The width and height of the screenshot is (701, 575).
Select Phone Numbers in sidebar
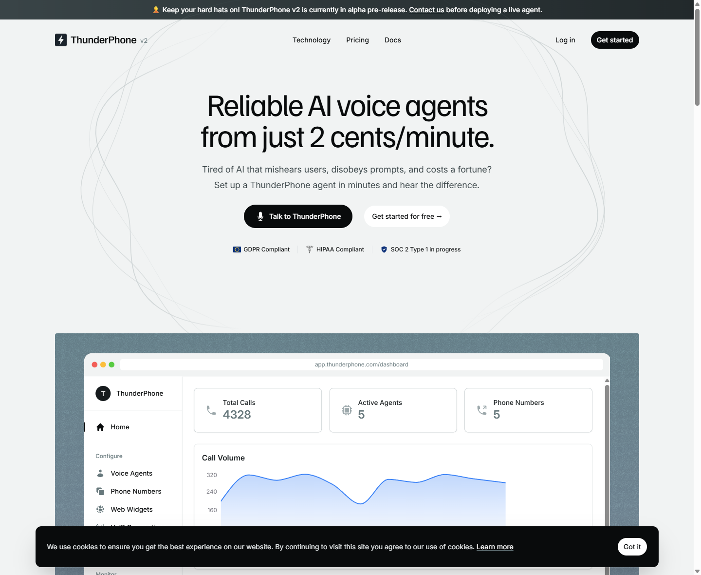(x=133, y=491)
